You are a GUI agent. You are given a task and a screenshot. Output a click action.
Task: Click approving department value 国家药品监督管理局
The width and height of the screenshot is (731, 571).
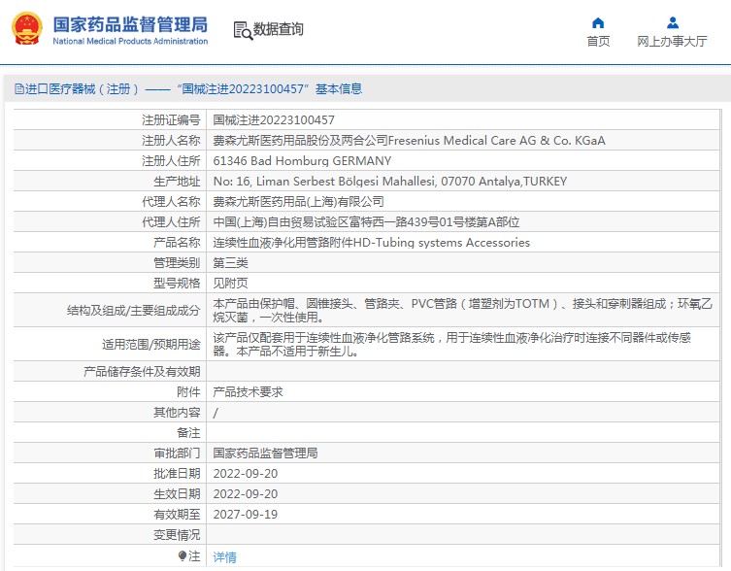click(x=265, y=453)
